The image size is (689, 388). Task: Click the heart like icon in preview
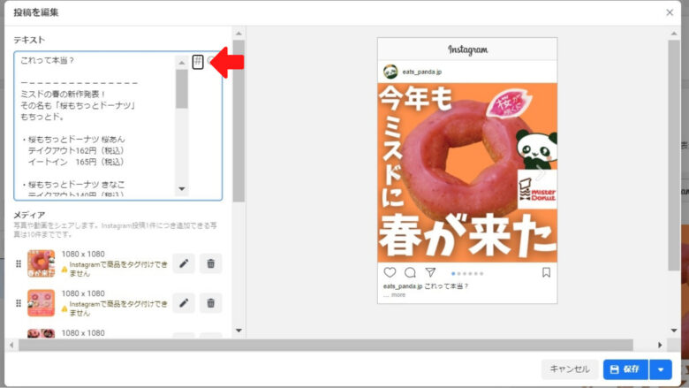coord(390,272)
